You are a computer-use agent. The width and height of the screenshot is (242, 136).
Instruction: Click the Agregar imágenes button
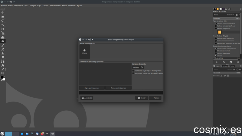point(92,88)
